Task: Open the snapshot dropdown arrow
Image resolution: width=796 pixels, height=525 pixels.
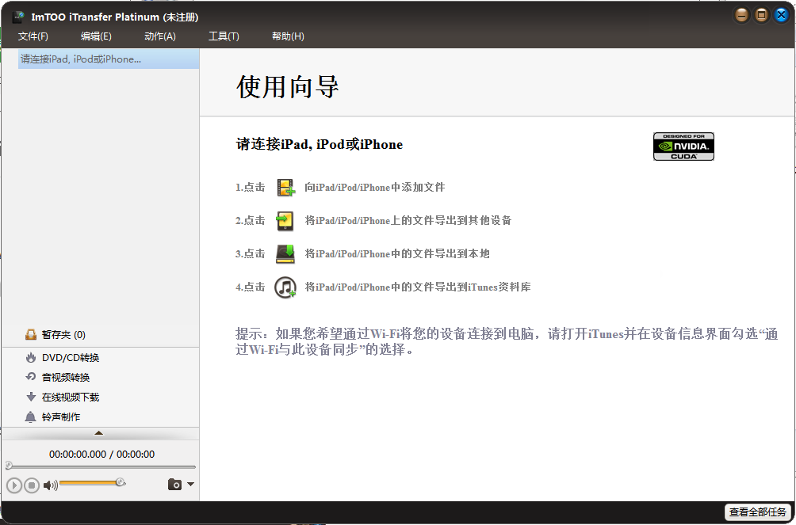Action: (190, 485)
